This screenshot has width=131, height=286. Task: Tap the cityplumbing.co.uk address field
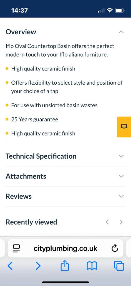[x=65, y=248]
